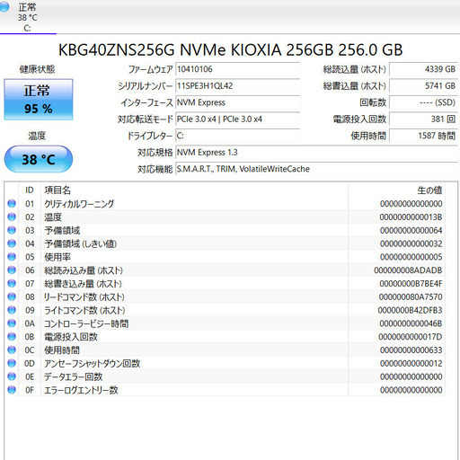Image resolution: width=460 pixels, height=460 pixels.
Task: Click the ID column header
Action: (x=30, y=190)
